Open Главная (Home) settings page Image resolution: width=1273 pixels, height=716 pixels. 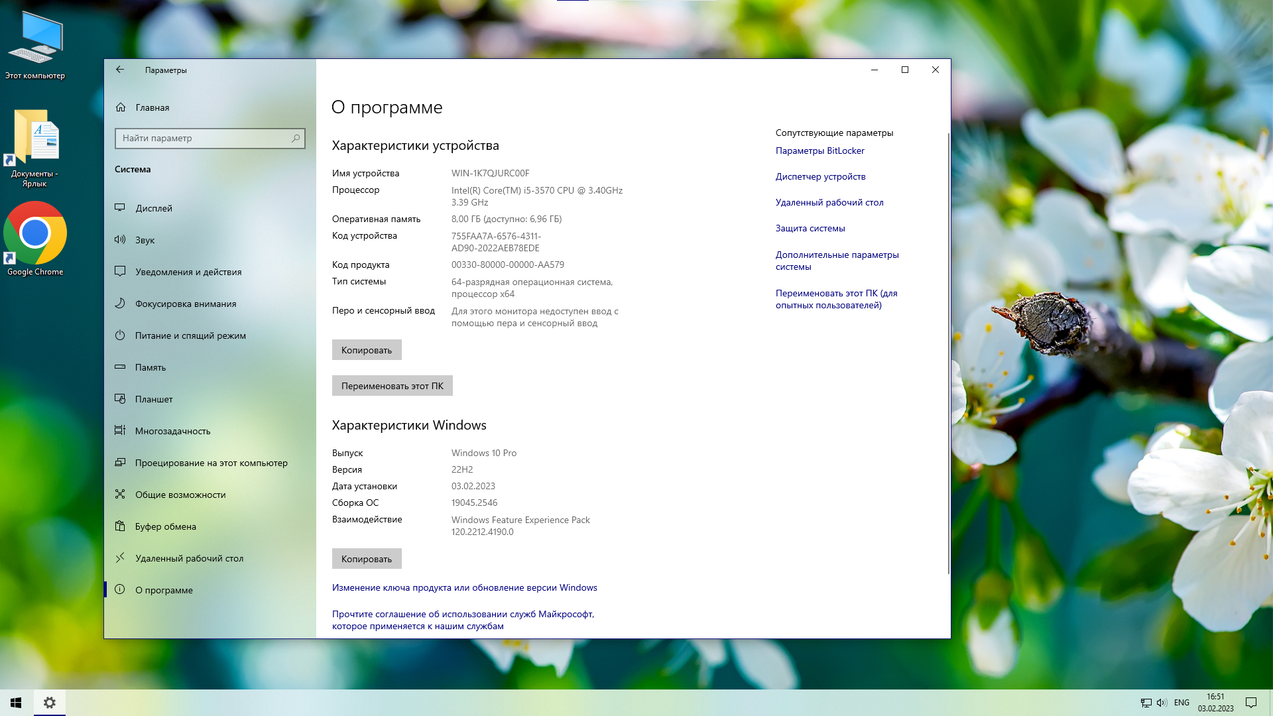click(153, 107)
